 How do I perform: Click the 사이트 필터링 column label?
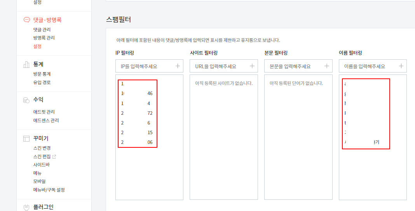click(204, 53)
